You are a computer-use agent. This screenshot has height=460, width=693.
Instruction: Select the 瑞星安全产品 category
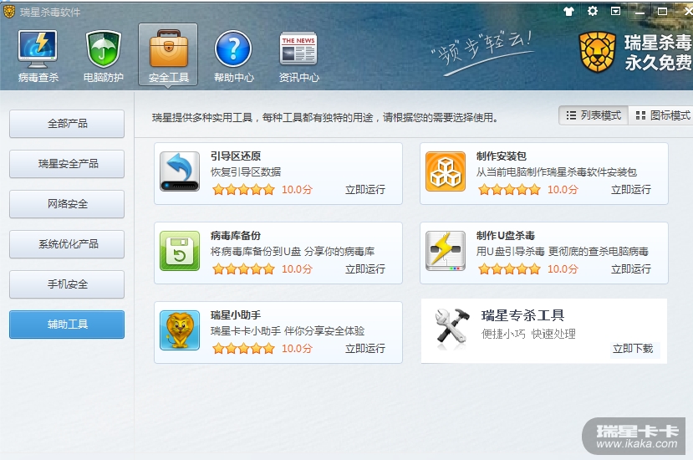[x=67, y=164]
